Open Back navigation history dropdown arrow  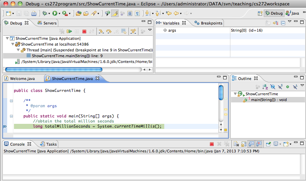(181, 14)
